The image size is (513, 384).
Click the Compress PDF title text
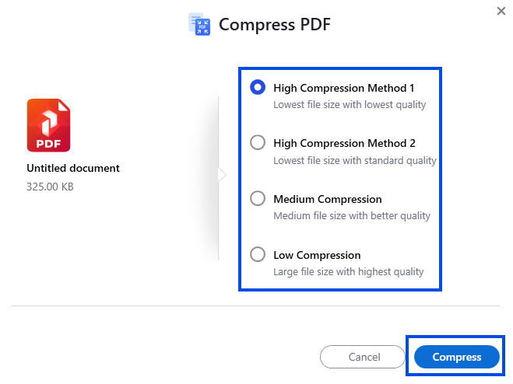(275, 24)
